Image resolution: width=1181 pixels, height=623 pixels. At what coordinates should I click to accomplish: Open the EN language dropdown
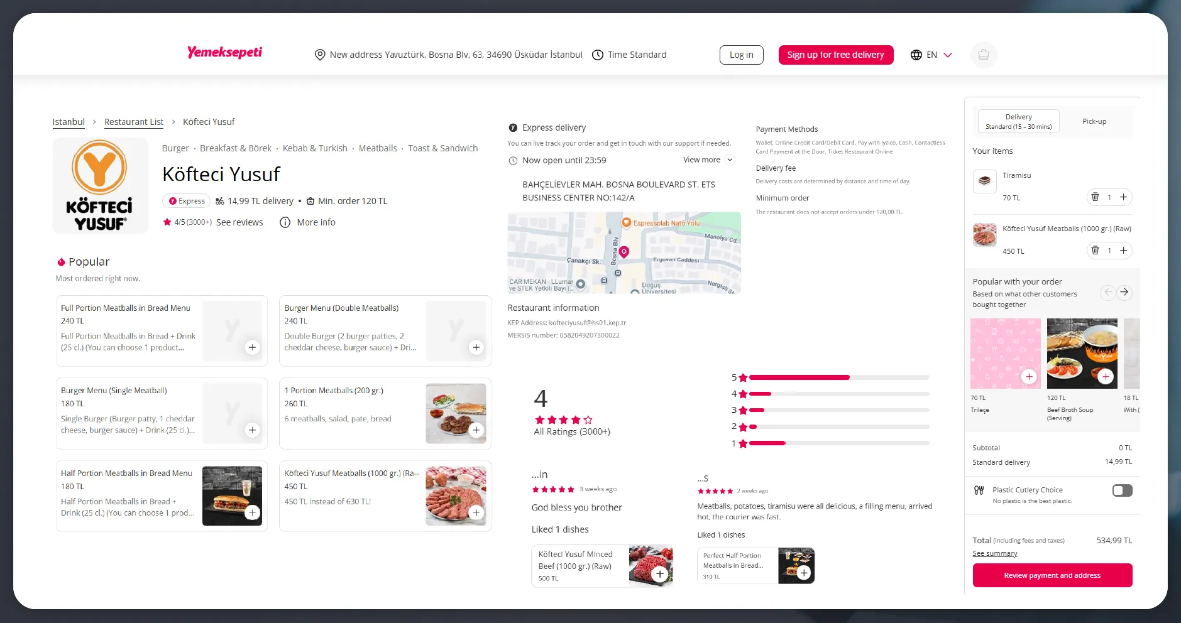pyautogui.click(x=931, y=55)
